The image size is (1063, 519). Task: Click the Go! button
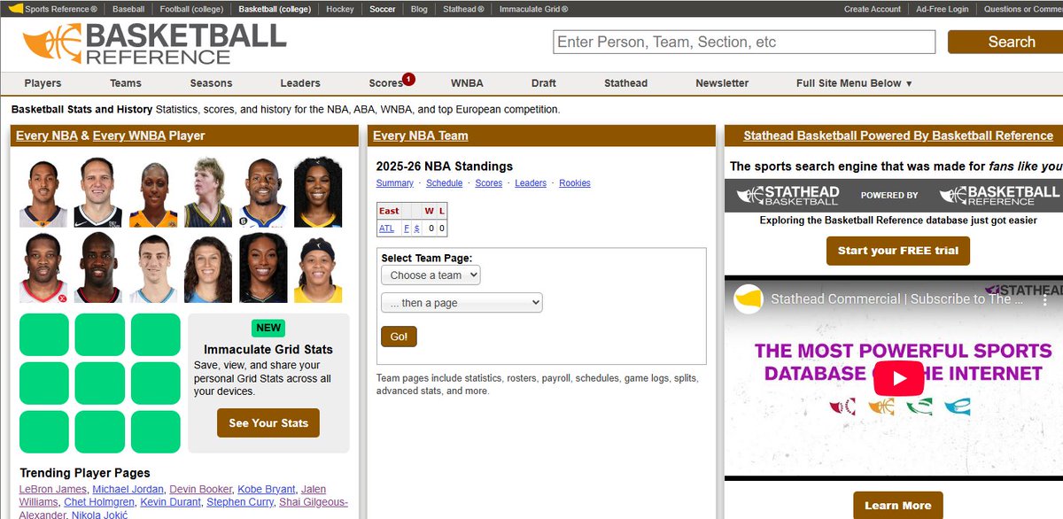(399, 337)
